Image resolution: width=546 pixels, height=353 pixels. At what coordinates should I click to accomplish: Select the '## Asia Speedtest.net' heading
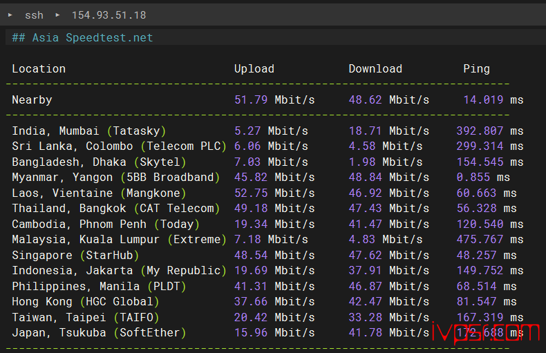click(x=82, y=37)
